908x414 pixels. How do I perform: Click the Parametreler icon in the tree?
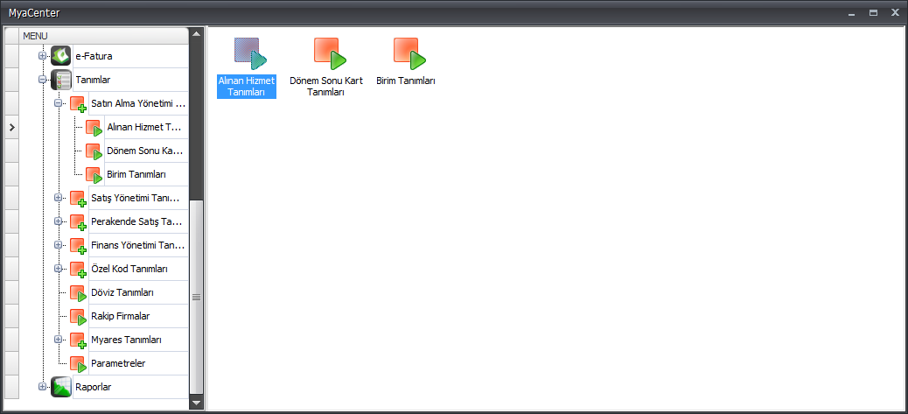pos(78,363)
